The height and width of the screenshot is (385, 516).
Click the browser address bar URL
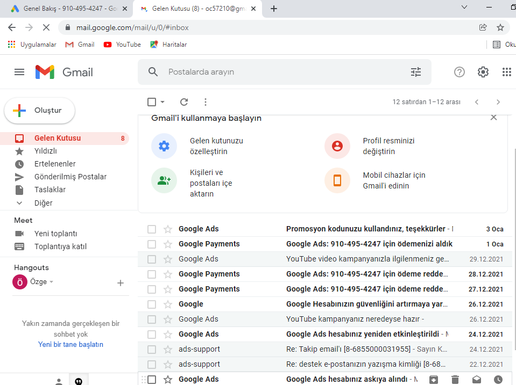132,27
